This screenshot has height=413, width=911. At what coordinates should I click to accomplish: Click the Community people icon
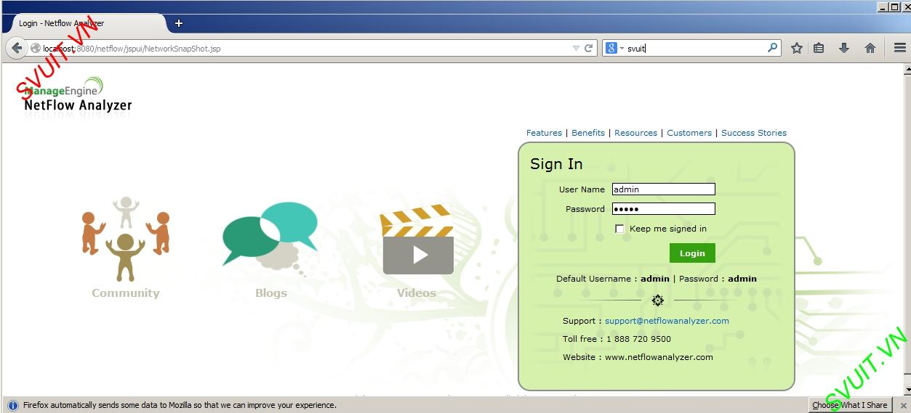(x=125, y=239)
